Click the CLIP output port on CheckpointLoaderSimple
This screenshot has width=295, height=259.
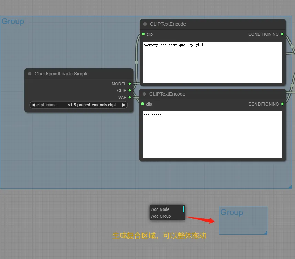pos(130,90)
